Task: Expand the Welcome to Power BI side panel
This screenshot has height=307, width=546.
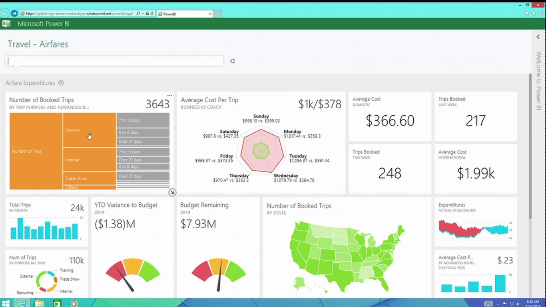Action: coord(538,37)
